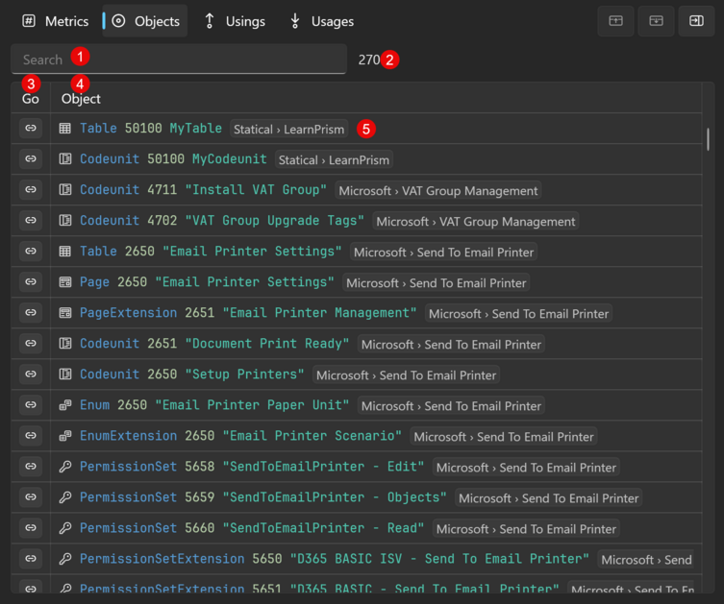Open PermissionSet 5658 using its link icon
The height and width of the screenshot is (604, 724).
[31, 467]
